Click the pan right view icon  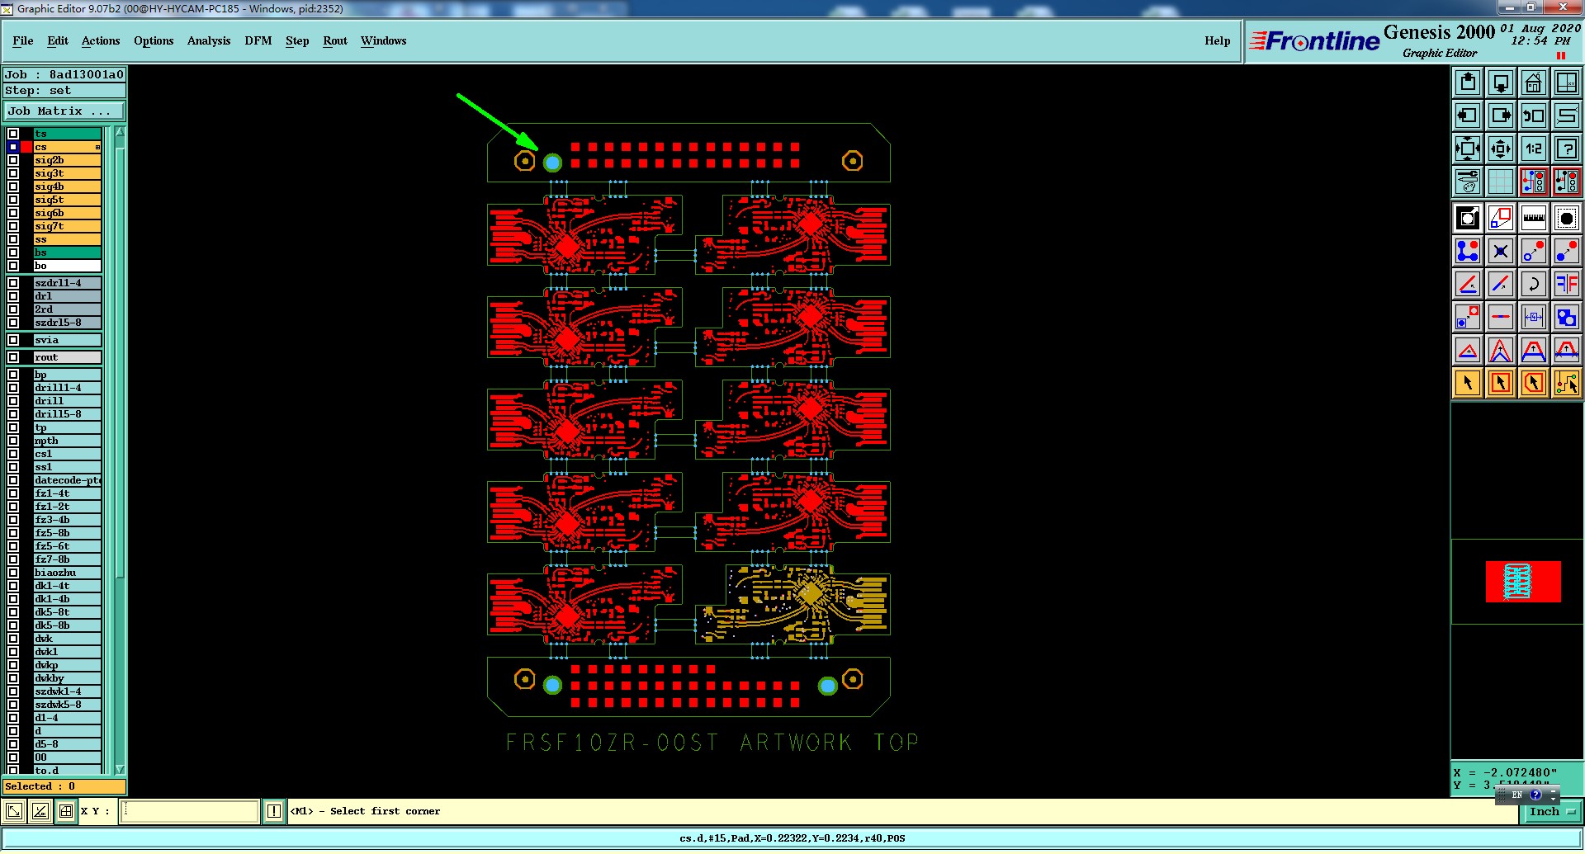click(1501, 116)
